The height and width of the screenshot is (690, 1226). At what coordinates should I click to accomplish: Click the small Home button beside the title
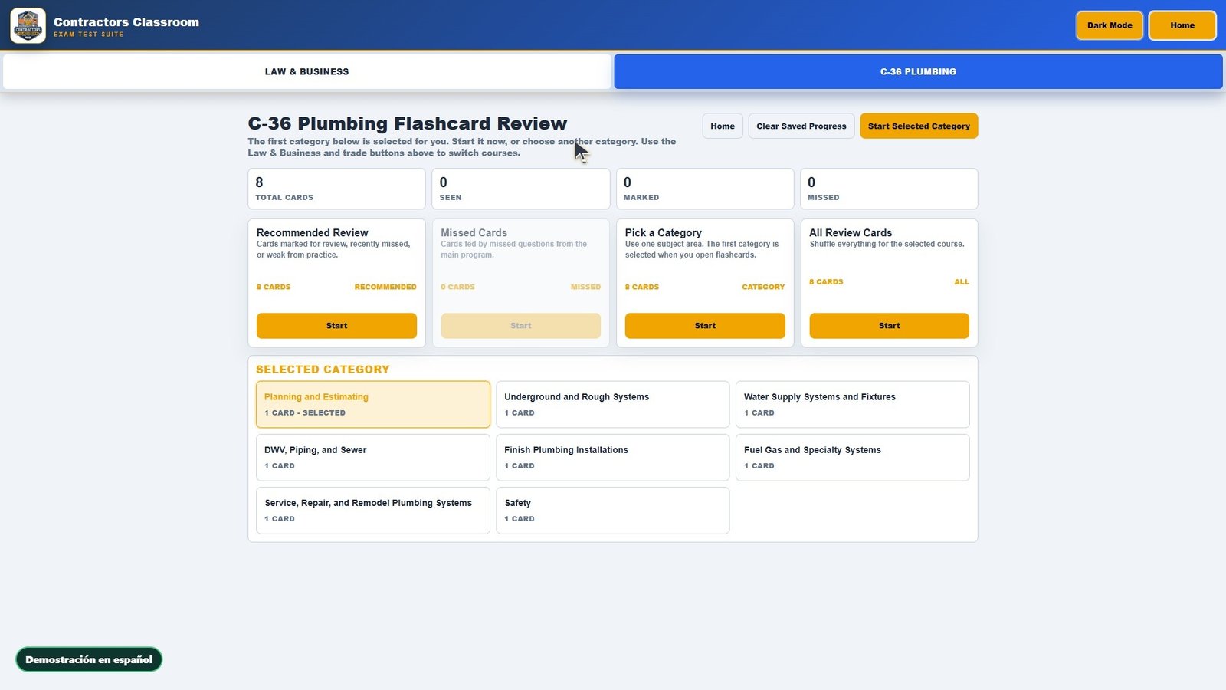coord(723,127)
